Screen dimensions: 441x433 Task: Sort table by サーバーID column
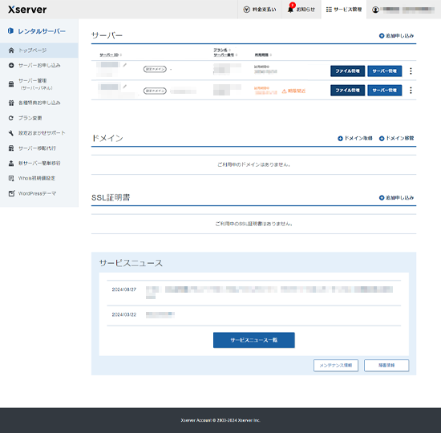(111, 55)
